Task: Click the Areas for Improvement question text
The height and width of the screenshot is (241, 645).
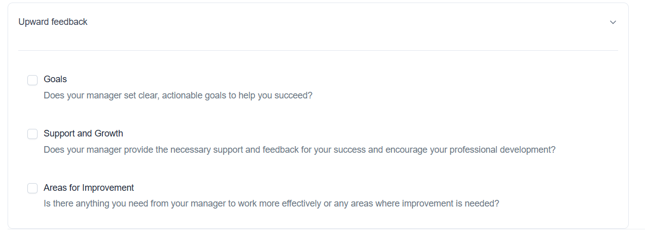Action: coord(271,203)
